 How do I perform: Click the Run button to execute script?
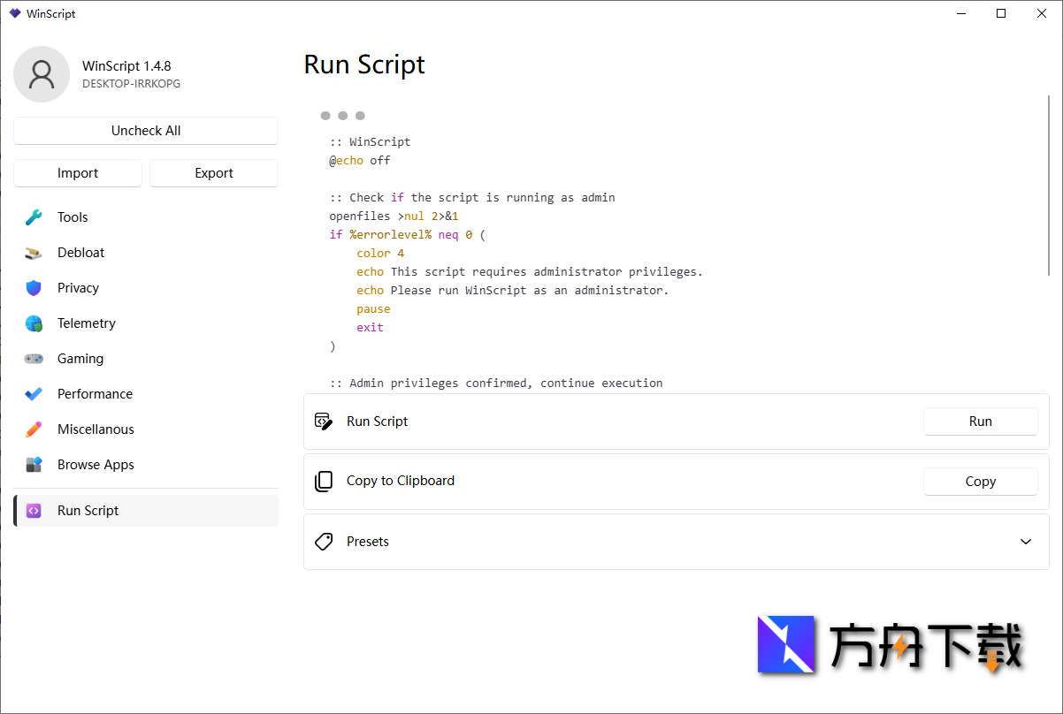(980, 422)
